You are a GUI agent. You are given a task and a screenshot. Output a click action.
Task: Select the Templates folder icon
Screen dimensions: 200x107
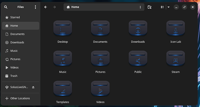click(63, 89)
